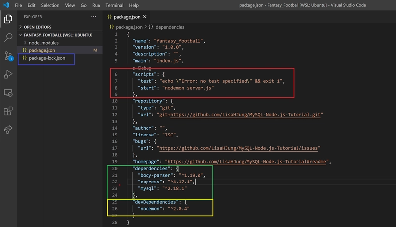This screenshot has width=396, height=227.
Task: Open the Run and Debug view
Action: (8, 74)
